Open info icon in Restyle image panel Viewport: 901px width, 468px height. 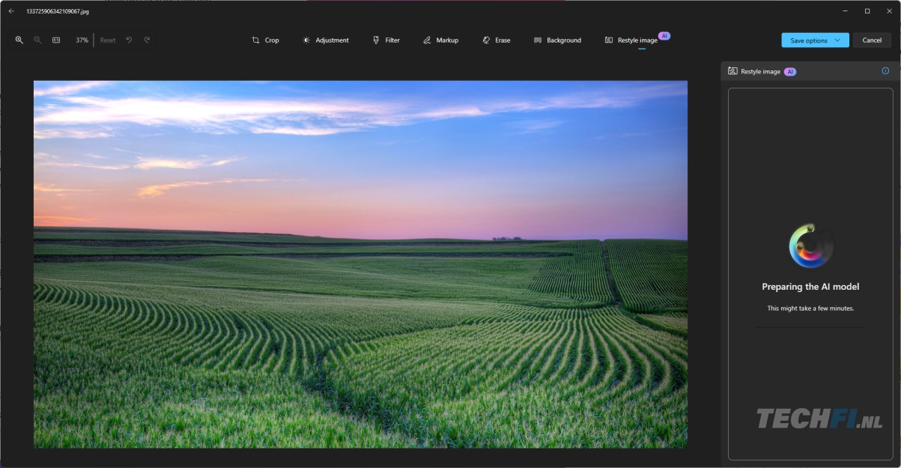885,71
